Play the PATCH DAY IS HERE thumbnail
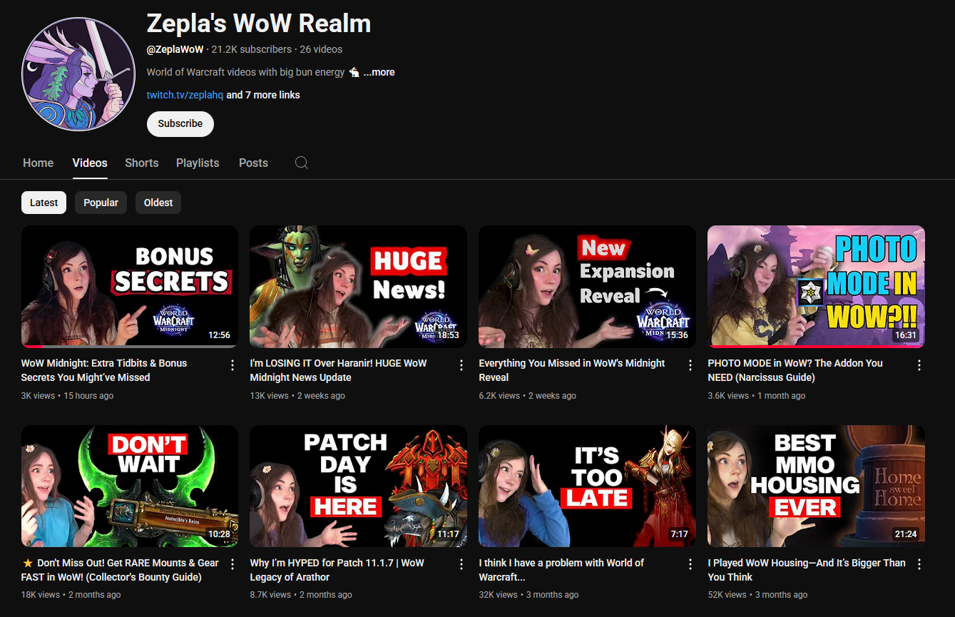 coord(359,486)
